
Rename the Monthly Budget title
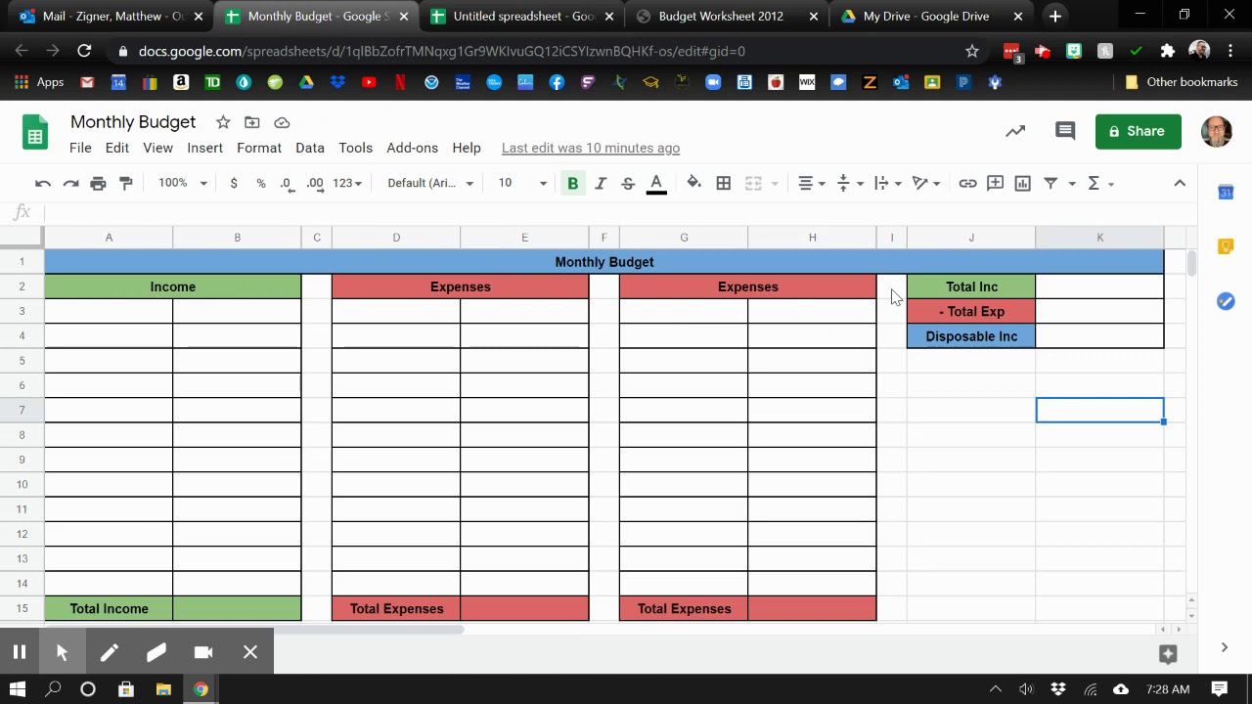point(133,122)
